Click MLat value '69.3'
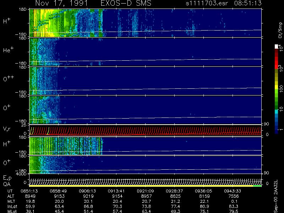This screenshot has width=284, height=213. (175, 211)
